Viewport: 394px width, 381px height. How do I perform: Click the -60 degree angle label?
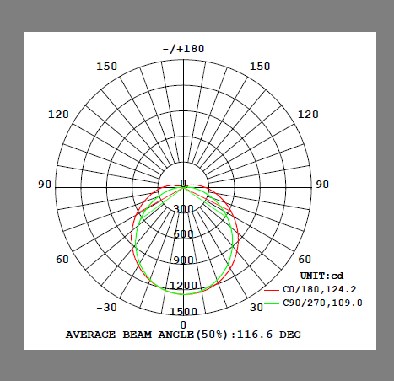point(58,260)
